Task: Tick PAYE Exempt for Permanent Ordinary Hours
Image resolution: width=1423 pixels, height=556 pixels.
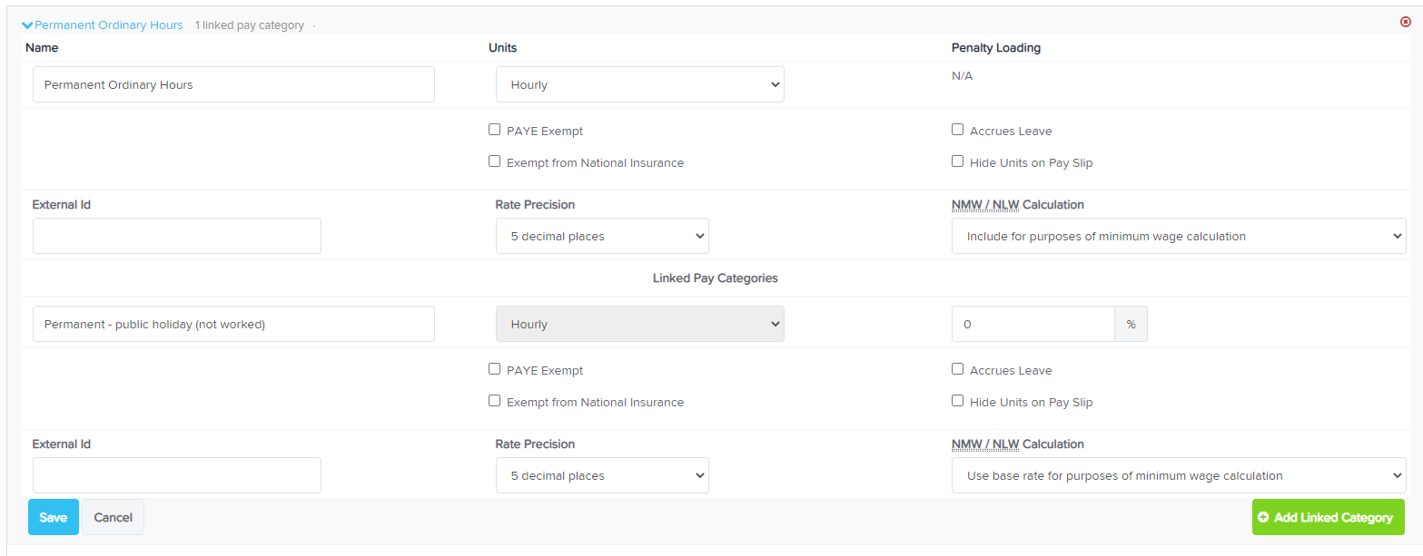Action: click(494, 130)
